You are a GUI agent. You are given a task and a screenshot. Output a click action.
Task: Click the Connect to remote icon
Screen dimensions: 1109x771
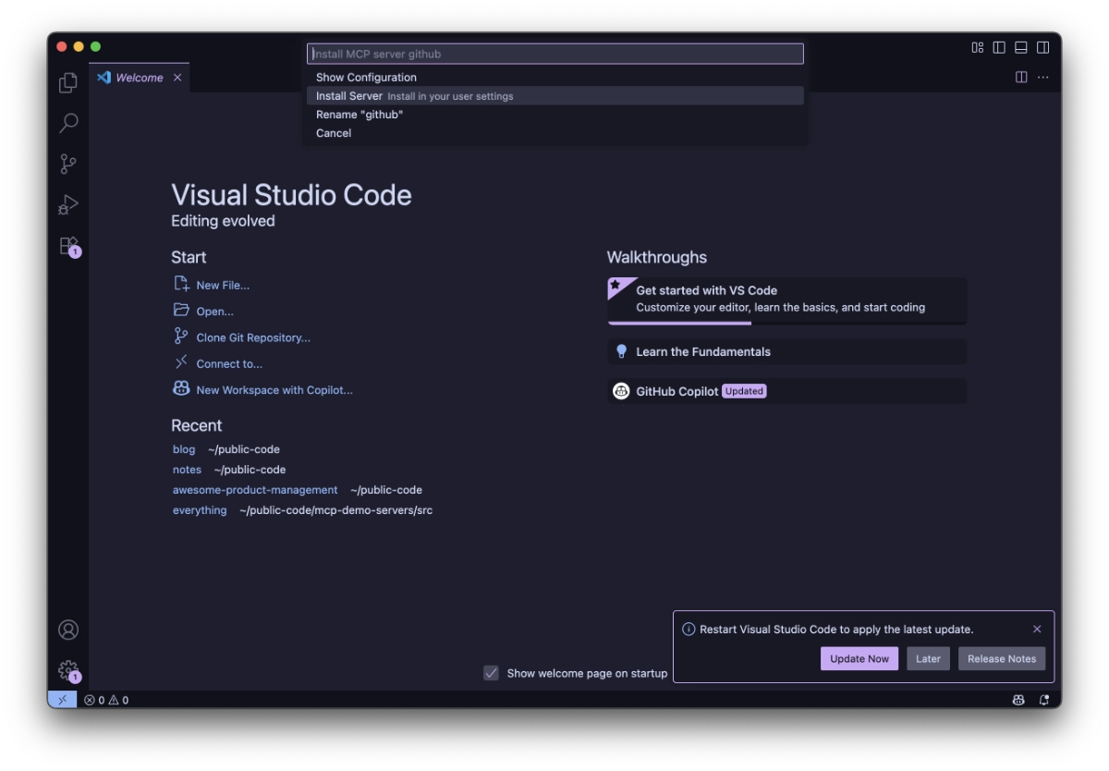click(x=181, y=362)
